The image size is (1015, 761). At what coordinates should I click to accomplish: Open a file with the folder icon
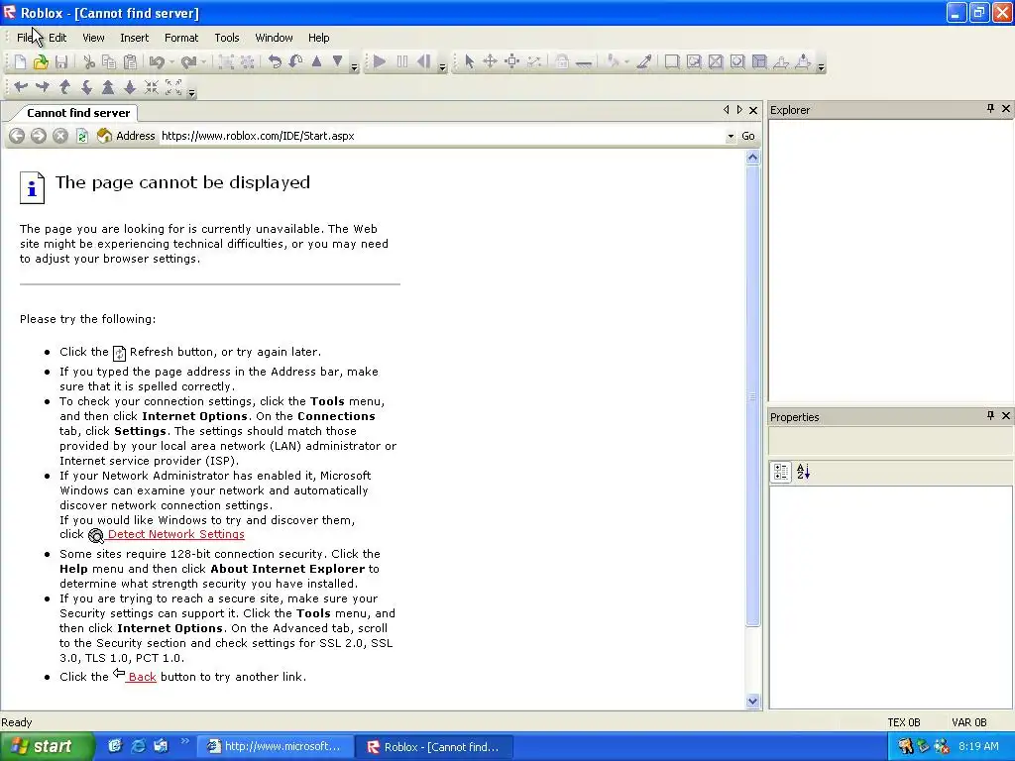pos(41,62)
